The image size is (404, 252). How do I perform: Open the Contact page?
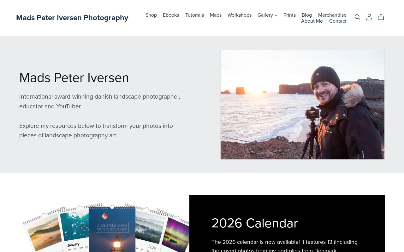pyautogui.click(x=338, y=21)
